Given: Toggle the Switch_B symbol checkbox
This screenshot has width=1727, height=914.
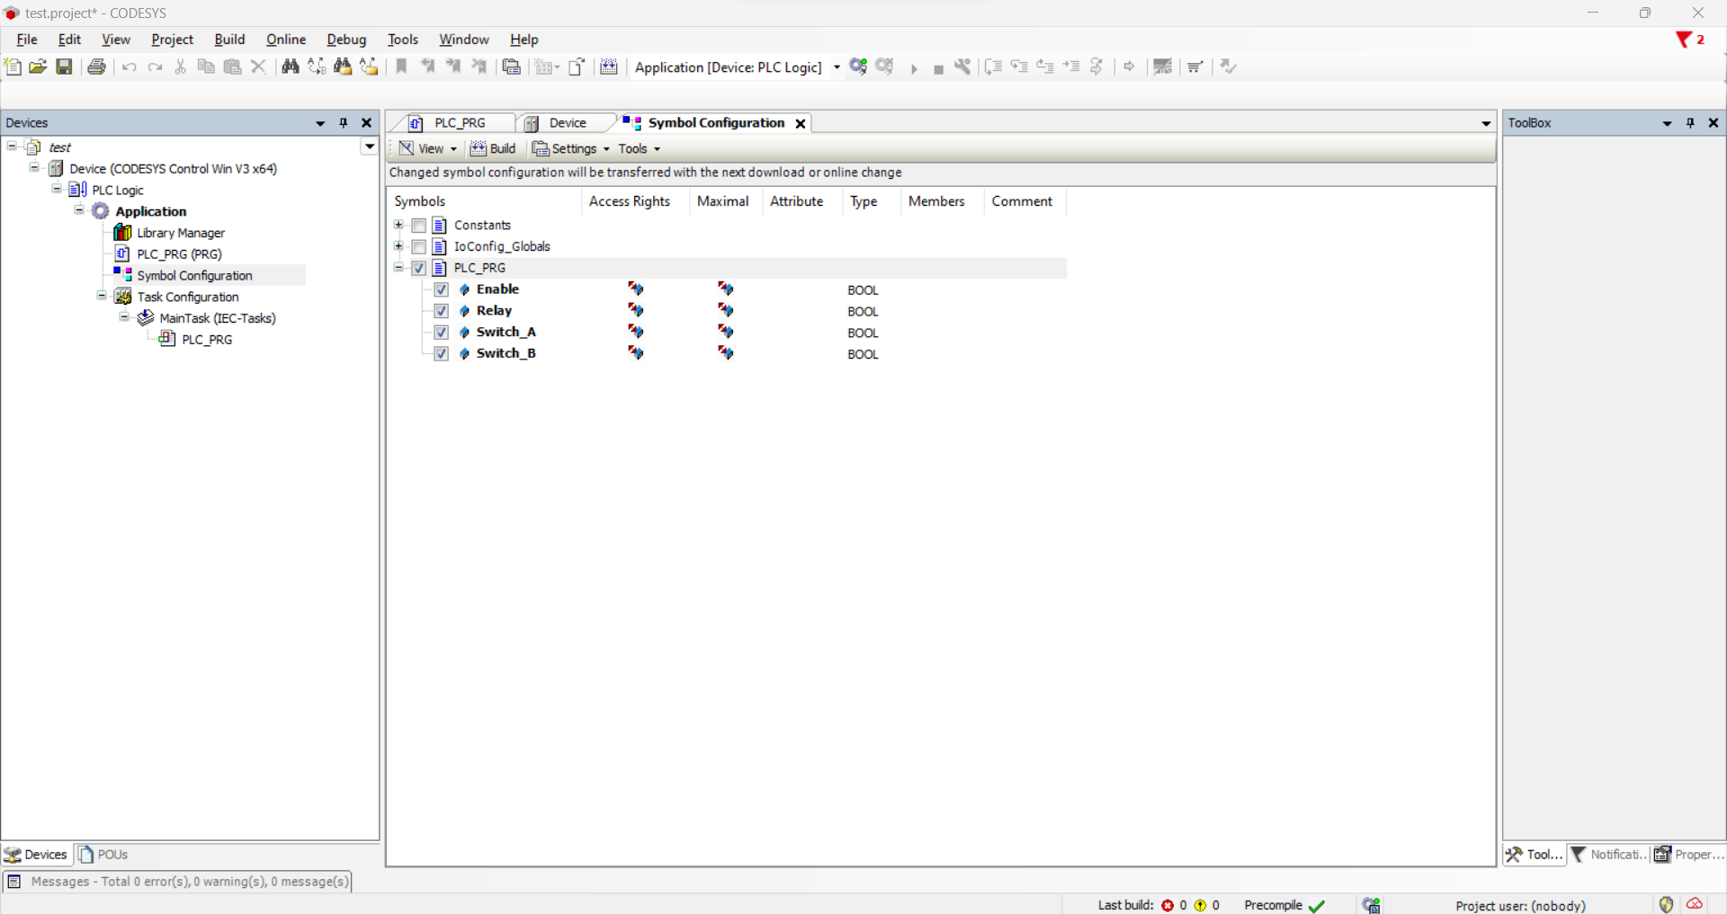Looking at the screenshot, I should click(x=442, y=354).
